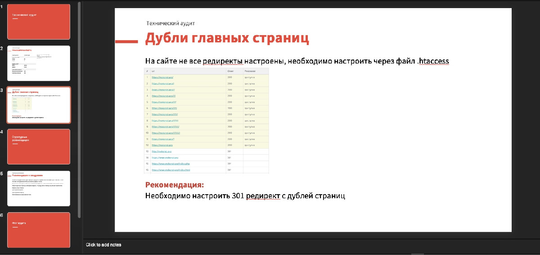Open slide 5 recommendations thumbnail
This screenshot has width=540, height=255.
(x=39, y=188)
